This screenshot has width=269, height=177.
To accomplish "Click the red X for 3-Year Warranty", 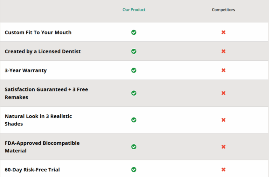I will (223, 70).
